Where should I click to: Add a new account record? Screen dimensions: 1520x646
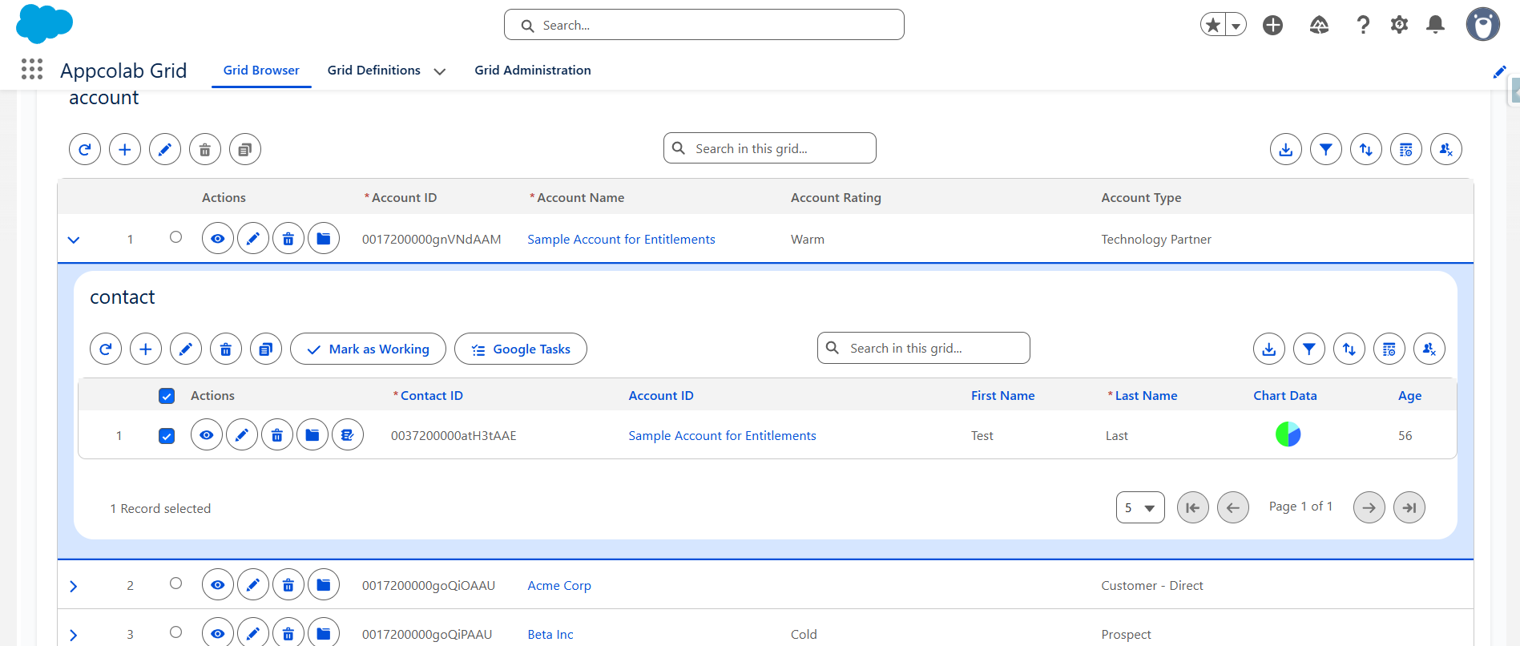tap(125, 149)
